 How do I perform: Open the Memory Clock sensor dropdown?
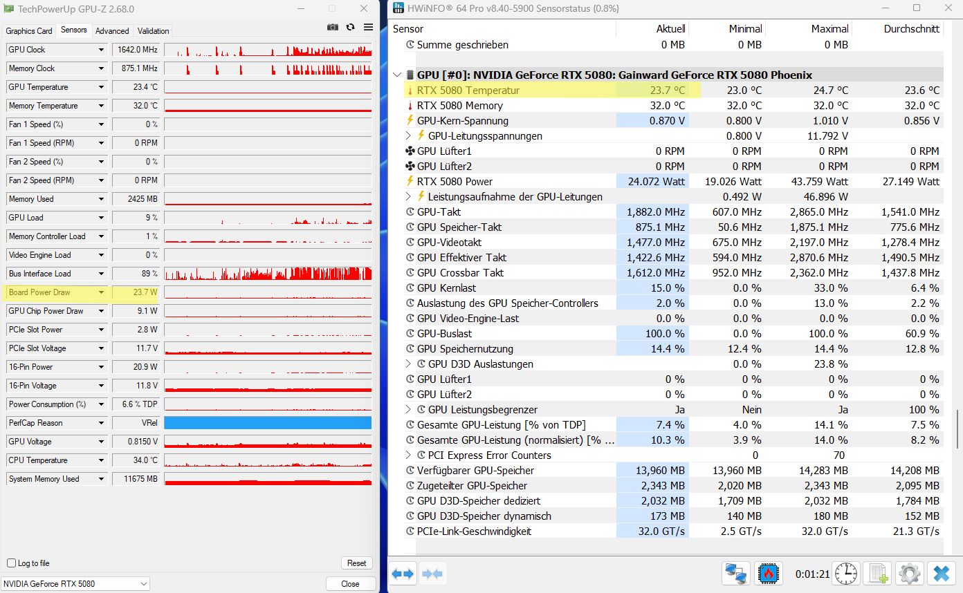point(102,68)
